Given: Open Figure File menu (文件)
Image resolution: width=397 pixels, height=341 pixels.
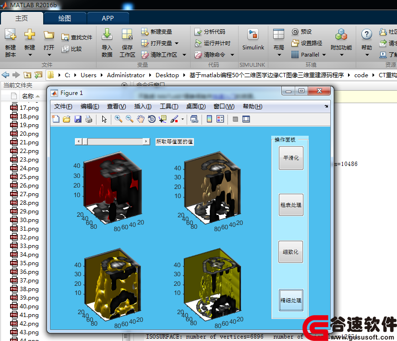Looking at the screenshot, I should (x=63, y=106).
